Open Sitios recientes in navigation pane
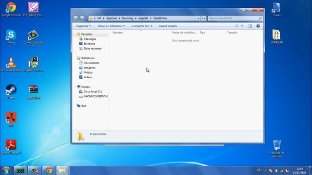This screenshot has width=312, height=175. 93,49
